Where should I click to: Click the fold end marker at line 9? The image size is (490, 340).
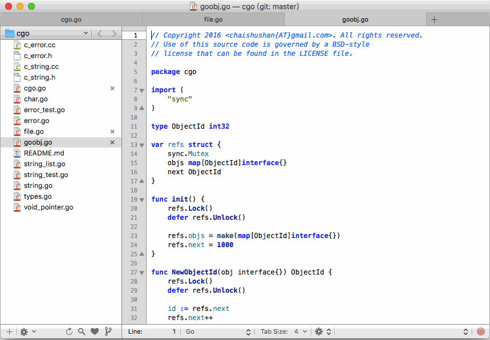141,108
